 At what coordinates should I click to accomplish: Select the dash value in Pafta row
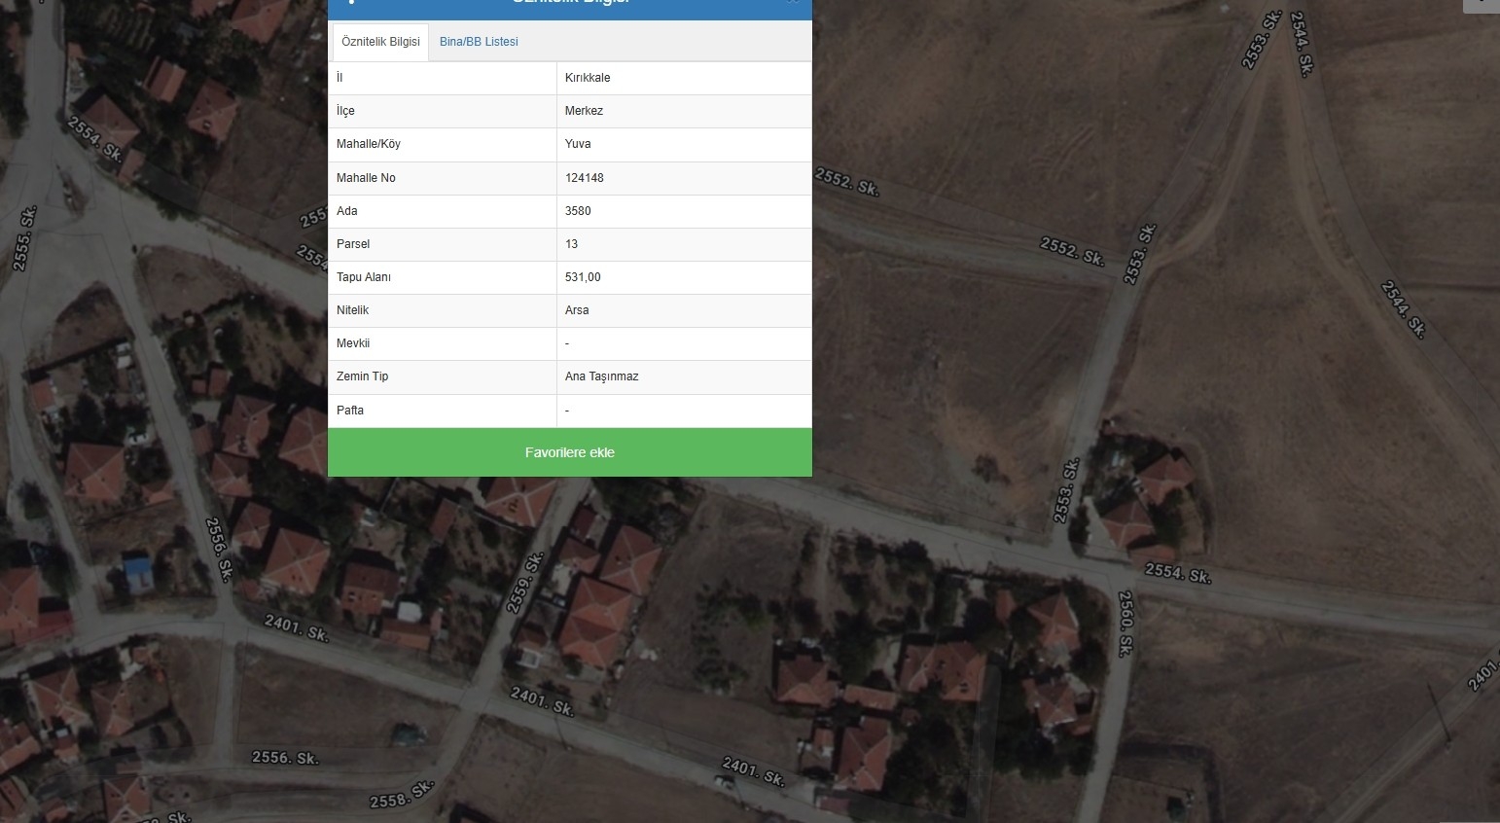[684, 411]
